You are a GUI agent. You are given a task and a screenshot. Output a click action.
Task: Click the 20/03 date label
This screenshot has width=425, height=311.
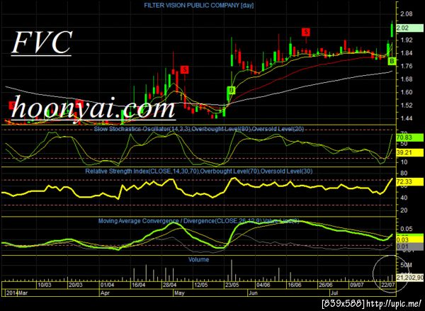coord(76,285)
